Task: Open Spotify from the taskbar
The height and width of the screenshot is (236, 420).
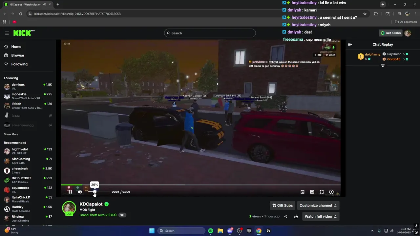Action: [x=211, y=231]
